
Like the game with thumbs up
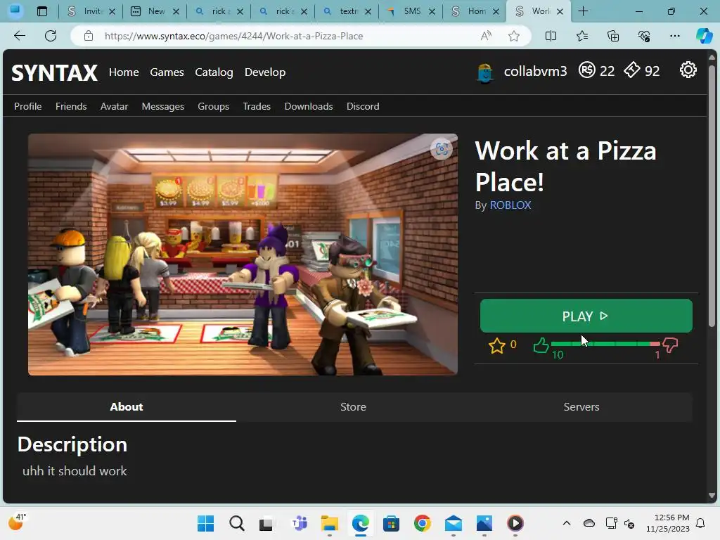click(541, 345)
